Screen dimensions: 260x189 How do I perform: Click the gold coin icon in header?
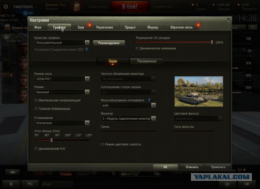point(193,5)
